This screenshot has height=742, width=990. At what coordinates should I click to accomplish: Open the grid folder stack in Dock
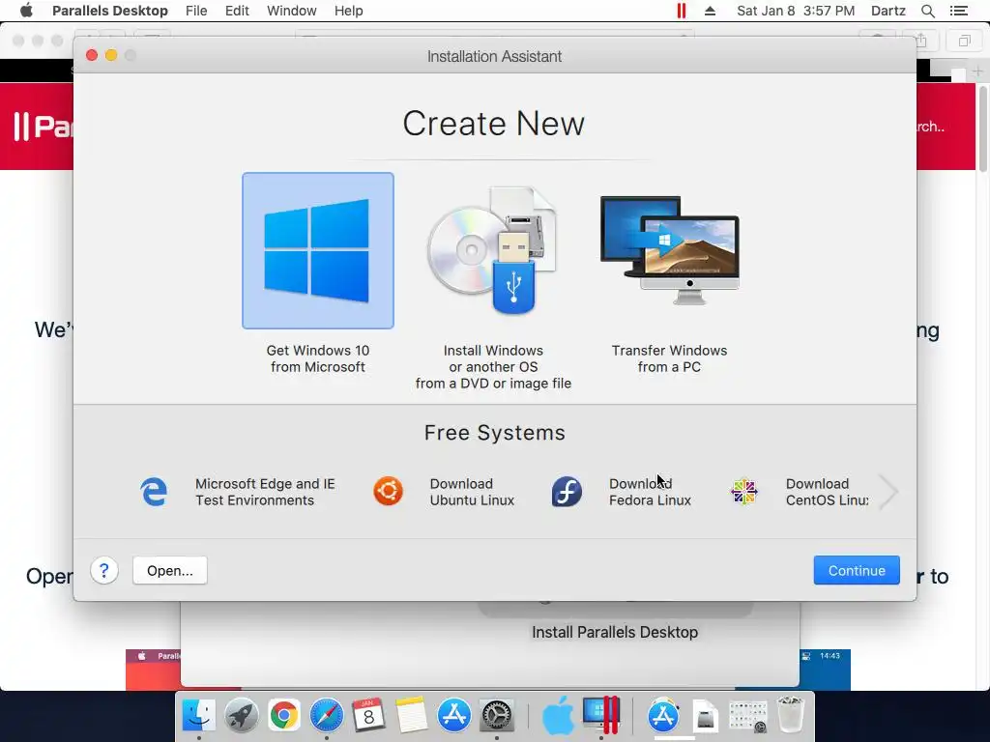[747, 716]
